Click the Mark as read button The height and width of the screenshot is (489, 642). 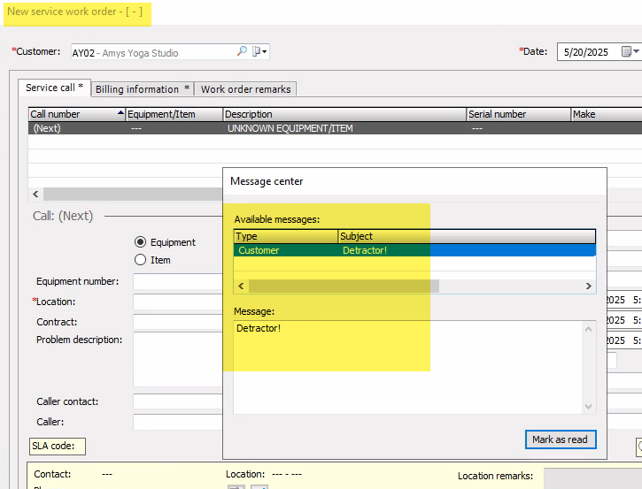pyautogui.click(x=561, y=439)
